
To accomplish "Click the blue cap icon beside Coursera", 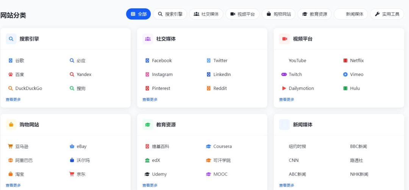I will pos(208,146).
